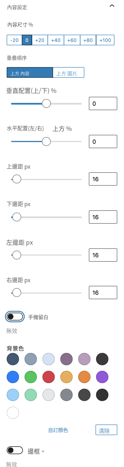Select the 上方 內容 overlap option
Viewport: 124px width, 467px height.
click(30, 72)
